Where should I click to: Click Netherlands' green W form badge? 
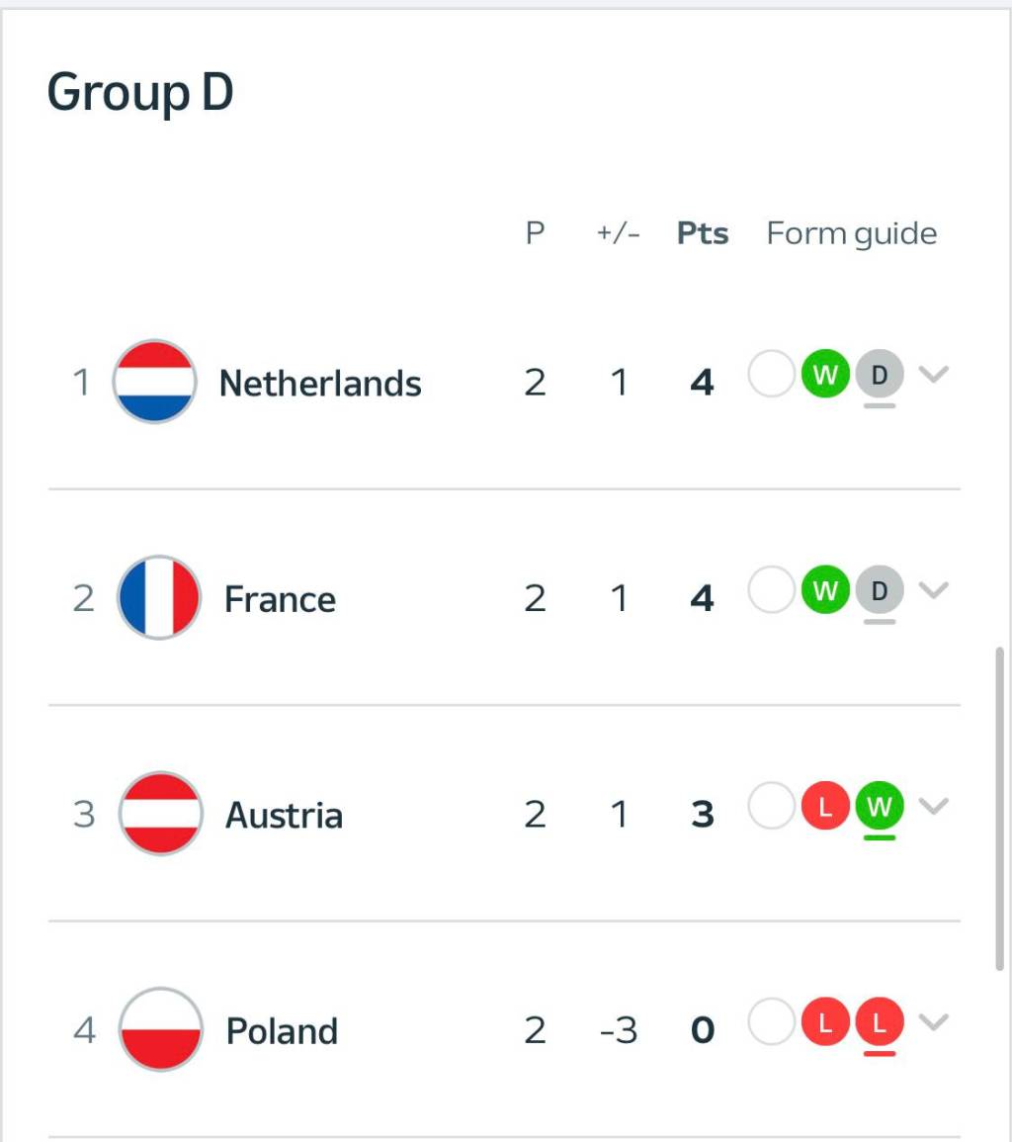pos(826,375)
